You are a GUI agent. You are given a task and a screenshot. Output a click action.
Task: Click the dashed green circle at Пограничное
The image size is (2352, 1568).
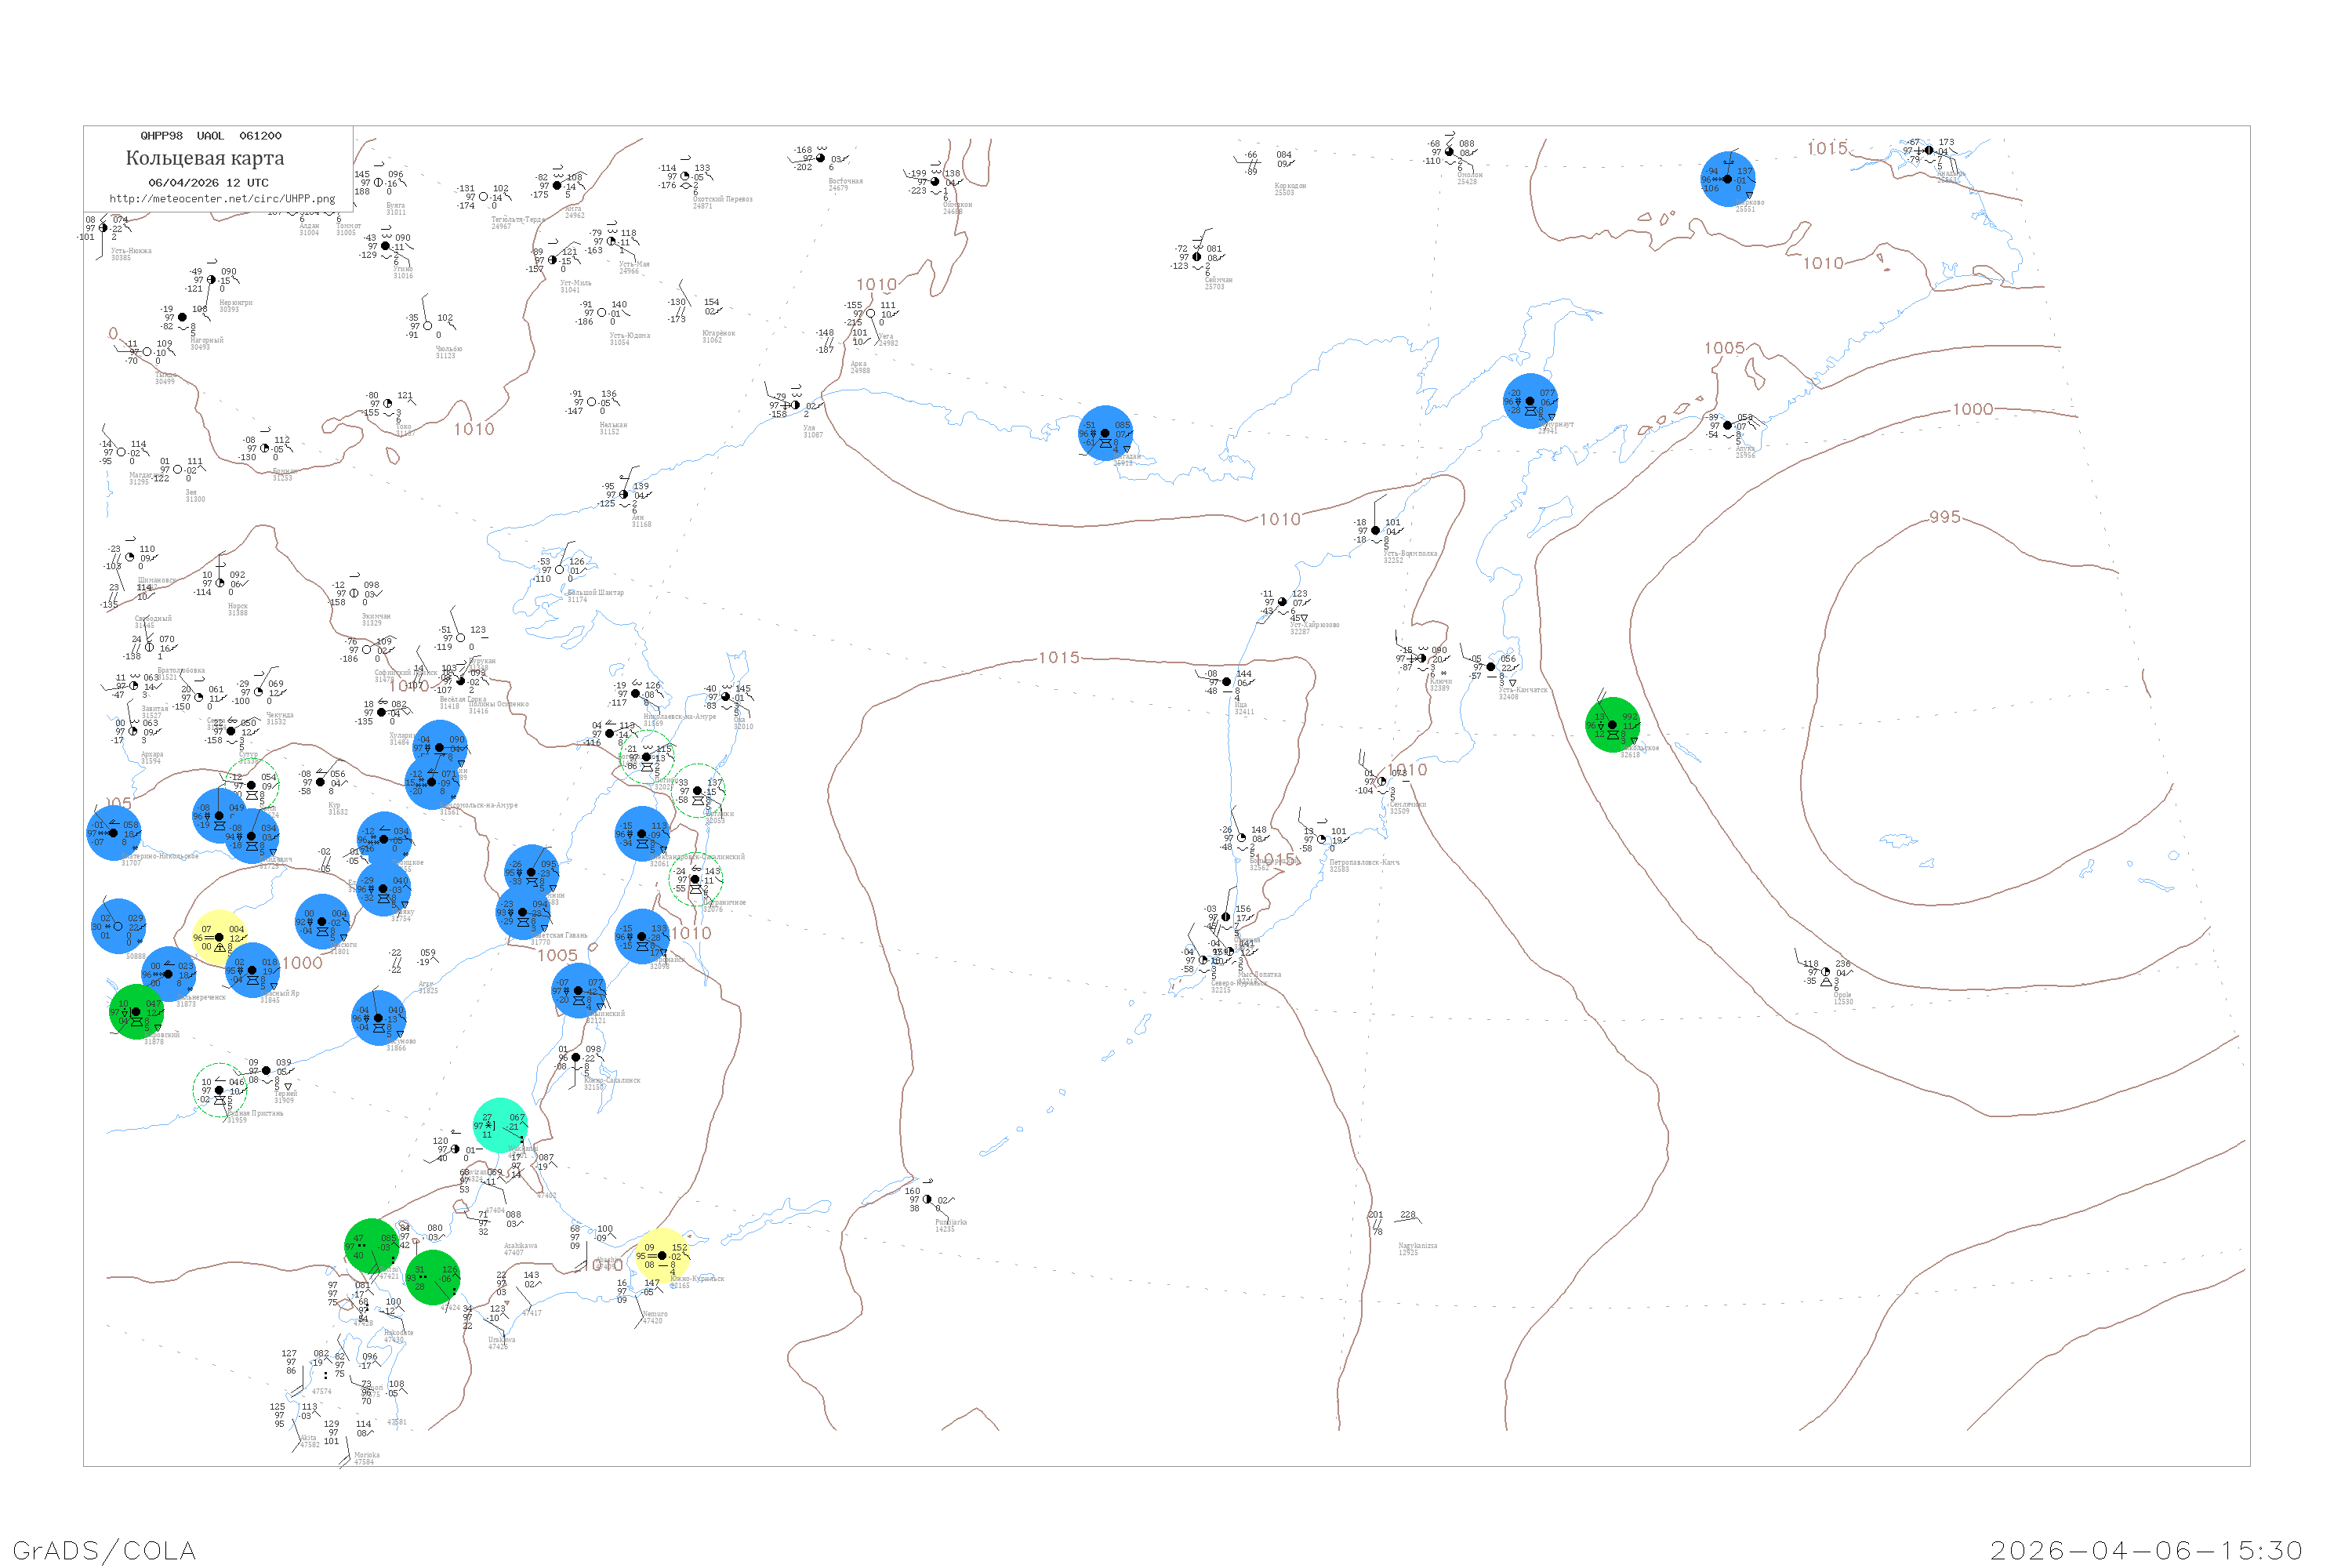pos(696,880)
